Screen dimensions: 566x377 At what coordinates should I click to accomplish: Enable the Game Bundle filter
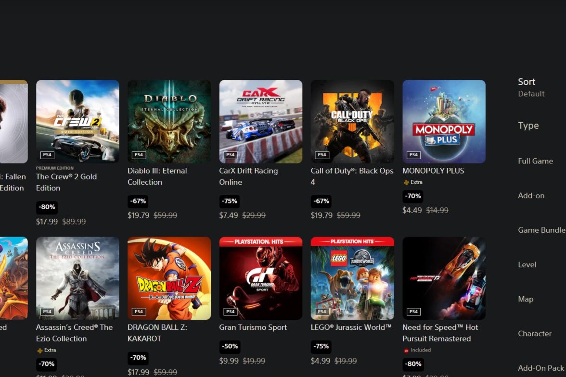point(541,230)
